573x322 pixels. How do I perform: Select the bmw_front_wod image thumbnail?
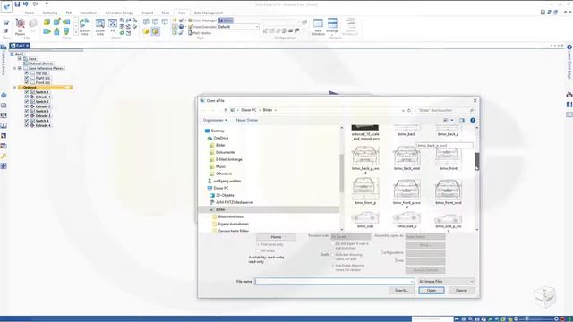449,191
